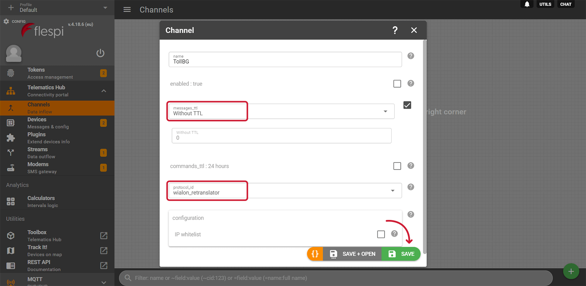Click the Modems count badge
The image size is (586, 286).
pos(103,168)
